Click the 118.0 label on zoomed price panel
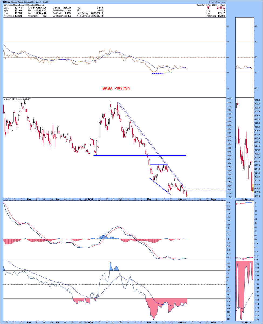The image size is (263, 324). point(257,196)
